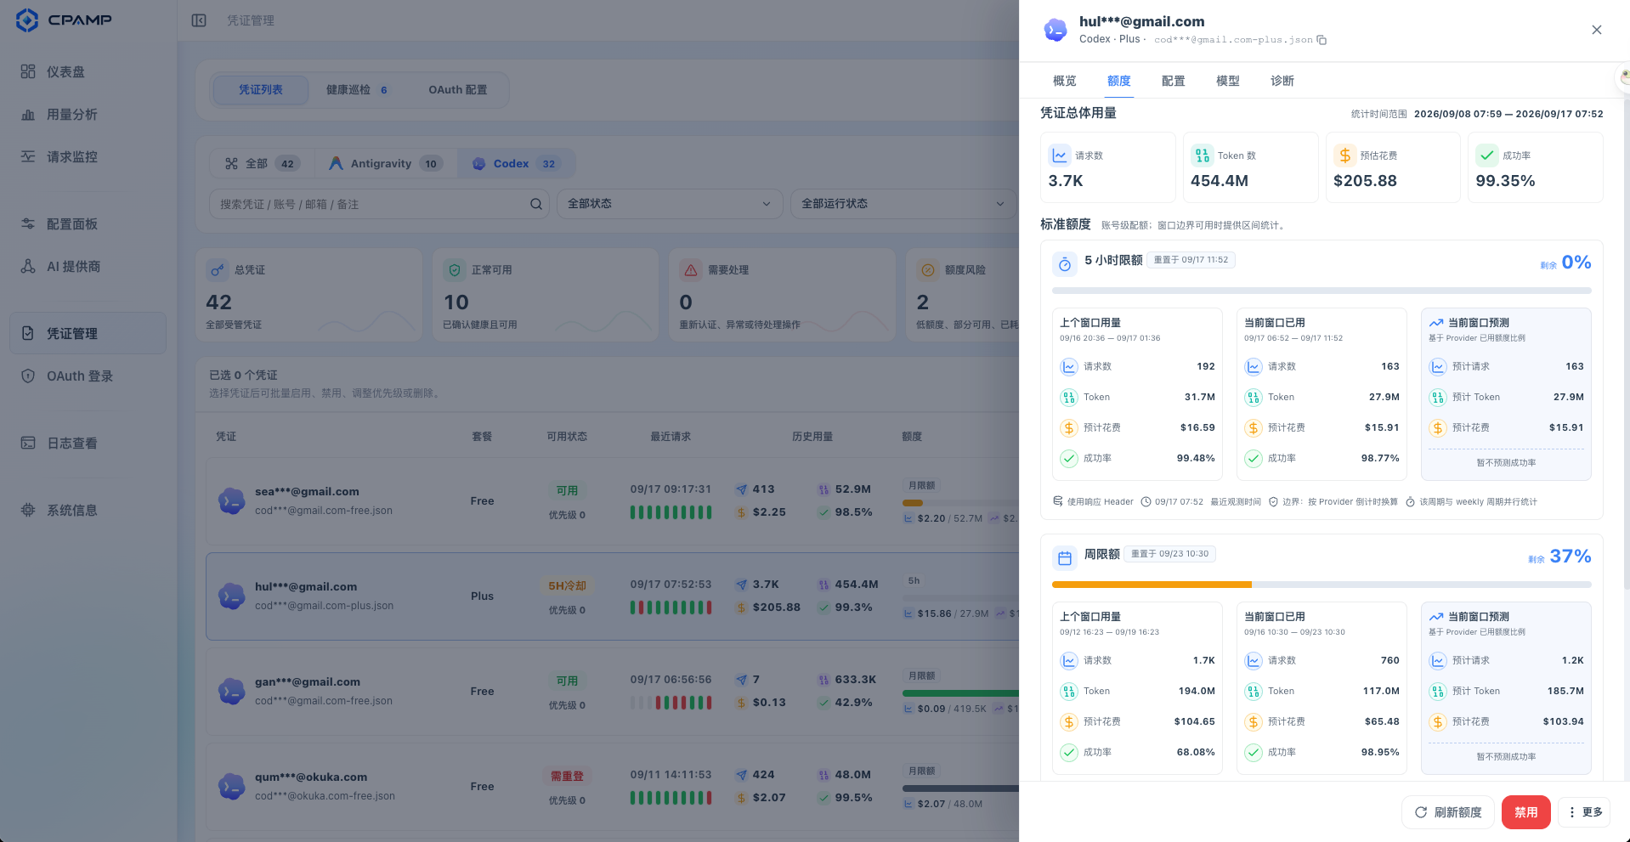
Task: Click the 周限额 orange progress bar
Action: pos(1152,585)
